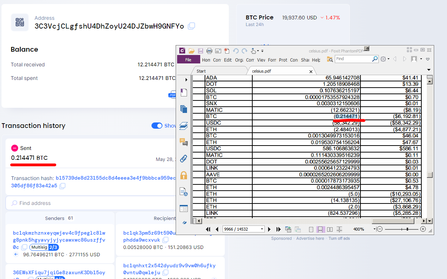The width and height of the screenshot is (447, 279).
Task: Open the Customize Quick Access toolbar dropdown
Action: (x=263, y=51)
